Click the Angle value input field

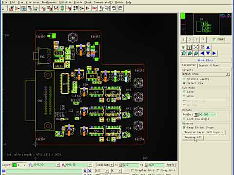[207, 115]
